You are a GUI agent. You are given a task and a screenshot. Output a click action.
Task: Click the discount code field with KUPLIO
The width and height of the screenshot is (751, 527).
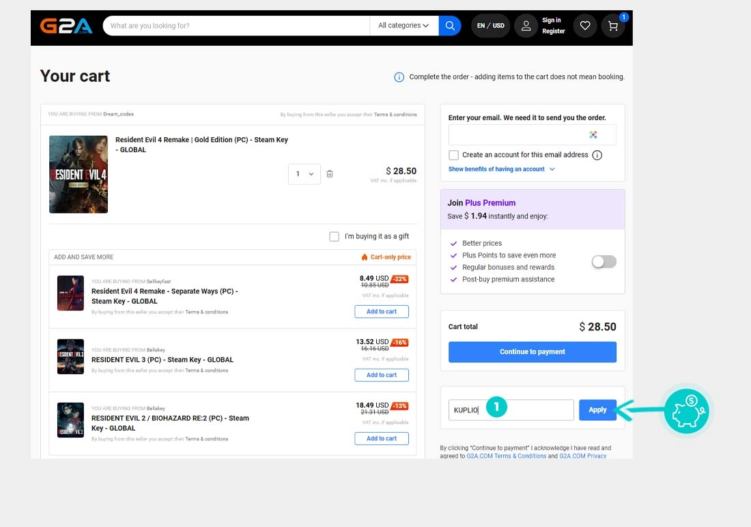(511, 410)
